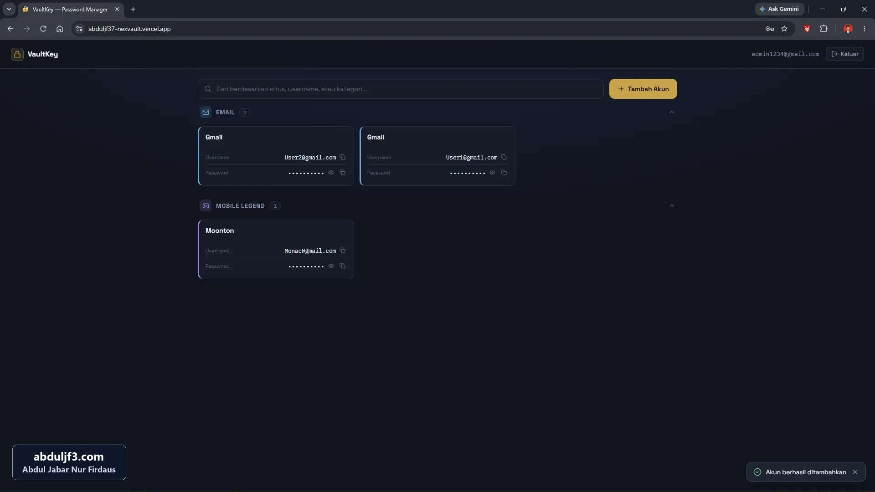This screenshot has height=492, width=875.
Task: Add a new account with Tambah Akun
Action: point(643,89)
